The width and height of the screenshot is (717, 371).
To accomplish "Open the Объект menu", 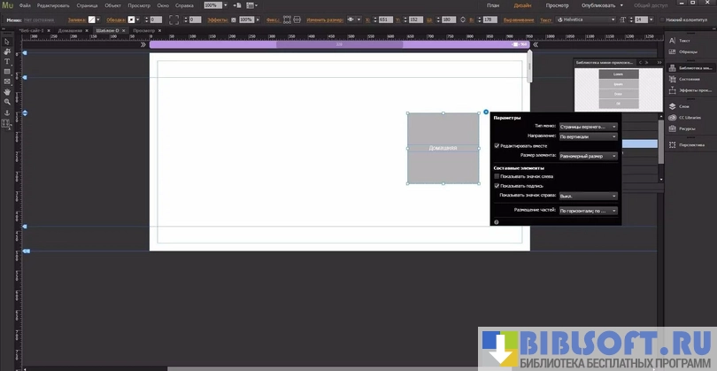I will [x=112, y=5].
